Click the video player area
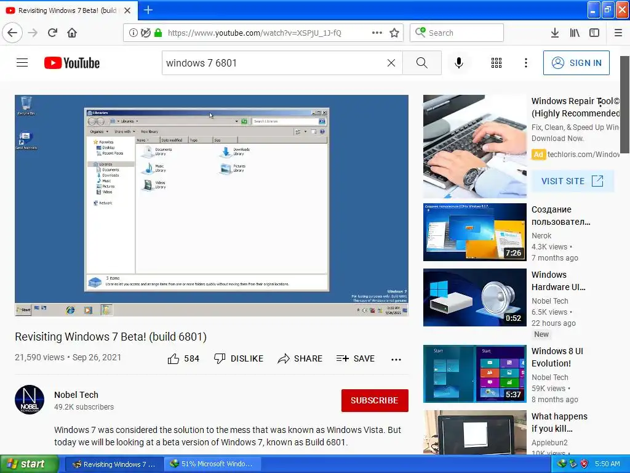 [212, 205]
